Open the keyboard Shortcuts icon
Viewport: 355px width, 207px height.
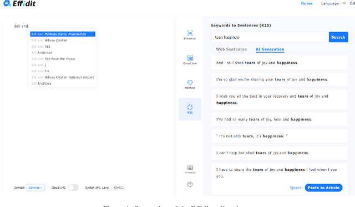coord(190,169)
